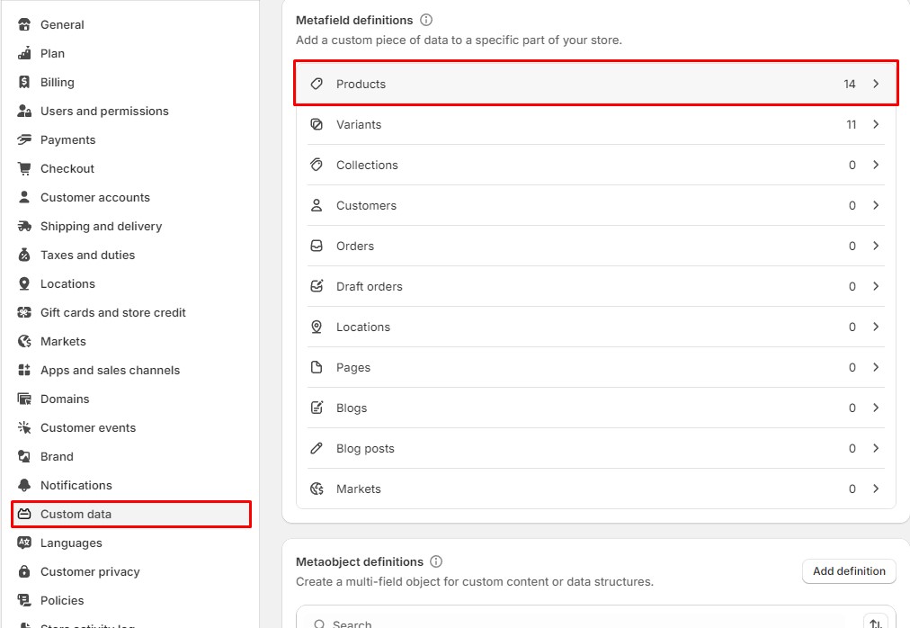Click the sort icon next to search field
Screen dimensions: 910x628
coord(874,623)
